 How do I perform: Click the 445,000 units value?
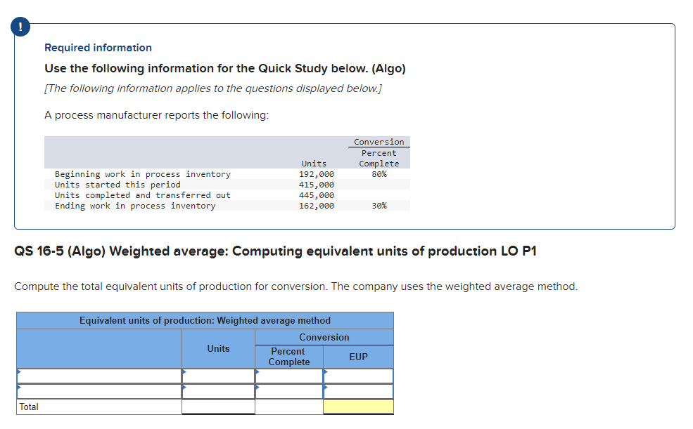(317, 195)
